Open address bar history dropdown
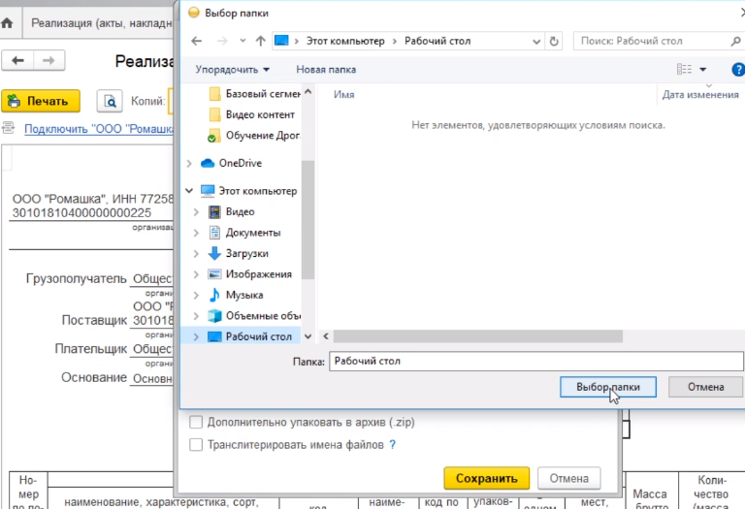This screenshot has width=745, height=509. coord(536,41)
